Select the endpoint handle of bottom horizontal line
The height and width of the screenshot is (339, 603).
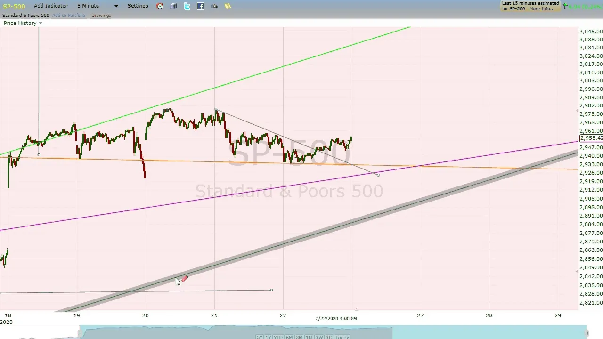(271, 290)
